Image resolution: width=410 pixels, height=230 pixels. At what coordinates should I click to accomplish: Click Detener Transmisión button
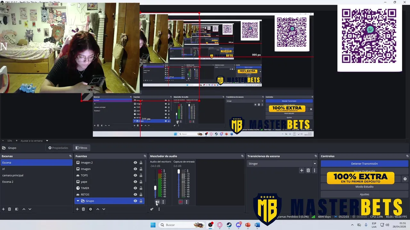pos(364,164)
